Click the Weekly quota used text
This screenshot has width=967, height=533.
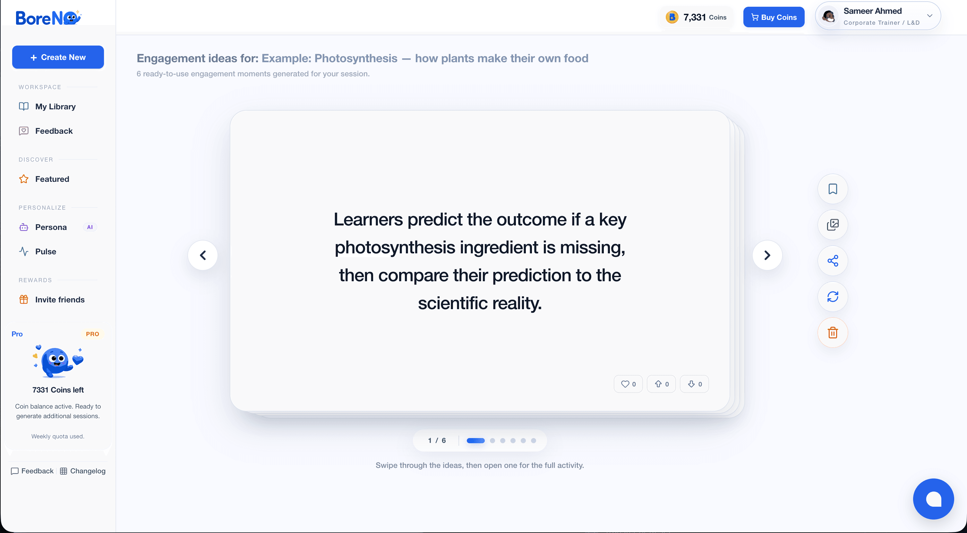point(58,436)
